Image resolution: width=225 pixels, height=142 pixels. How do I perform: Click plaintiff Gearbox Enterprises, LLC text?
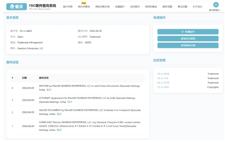pyautogui.click(x=30, y=48)
